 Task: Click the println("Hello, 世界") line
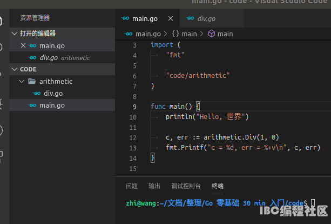point(207,116)
